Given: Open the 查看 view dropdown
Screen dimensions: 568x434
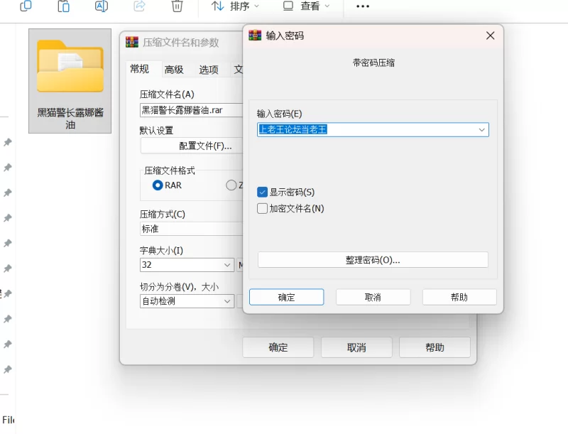Looking at the screenshot, I should click(307, 6).
